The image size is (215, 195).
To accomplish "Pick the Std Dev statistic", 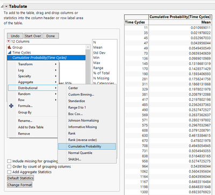I will coord(99,52).
